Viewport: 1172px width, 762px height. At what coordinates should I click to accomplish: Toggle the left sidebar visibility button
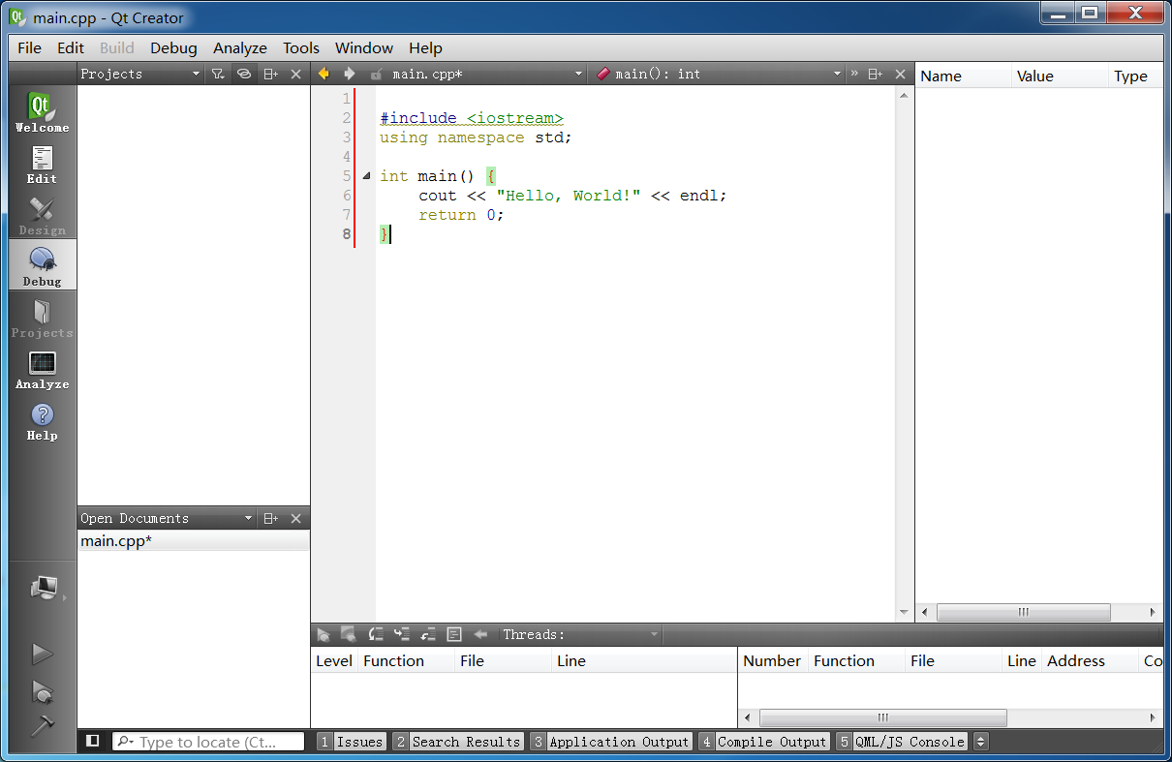[93, 741]
